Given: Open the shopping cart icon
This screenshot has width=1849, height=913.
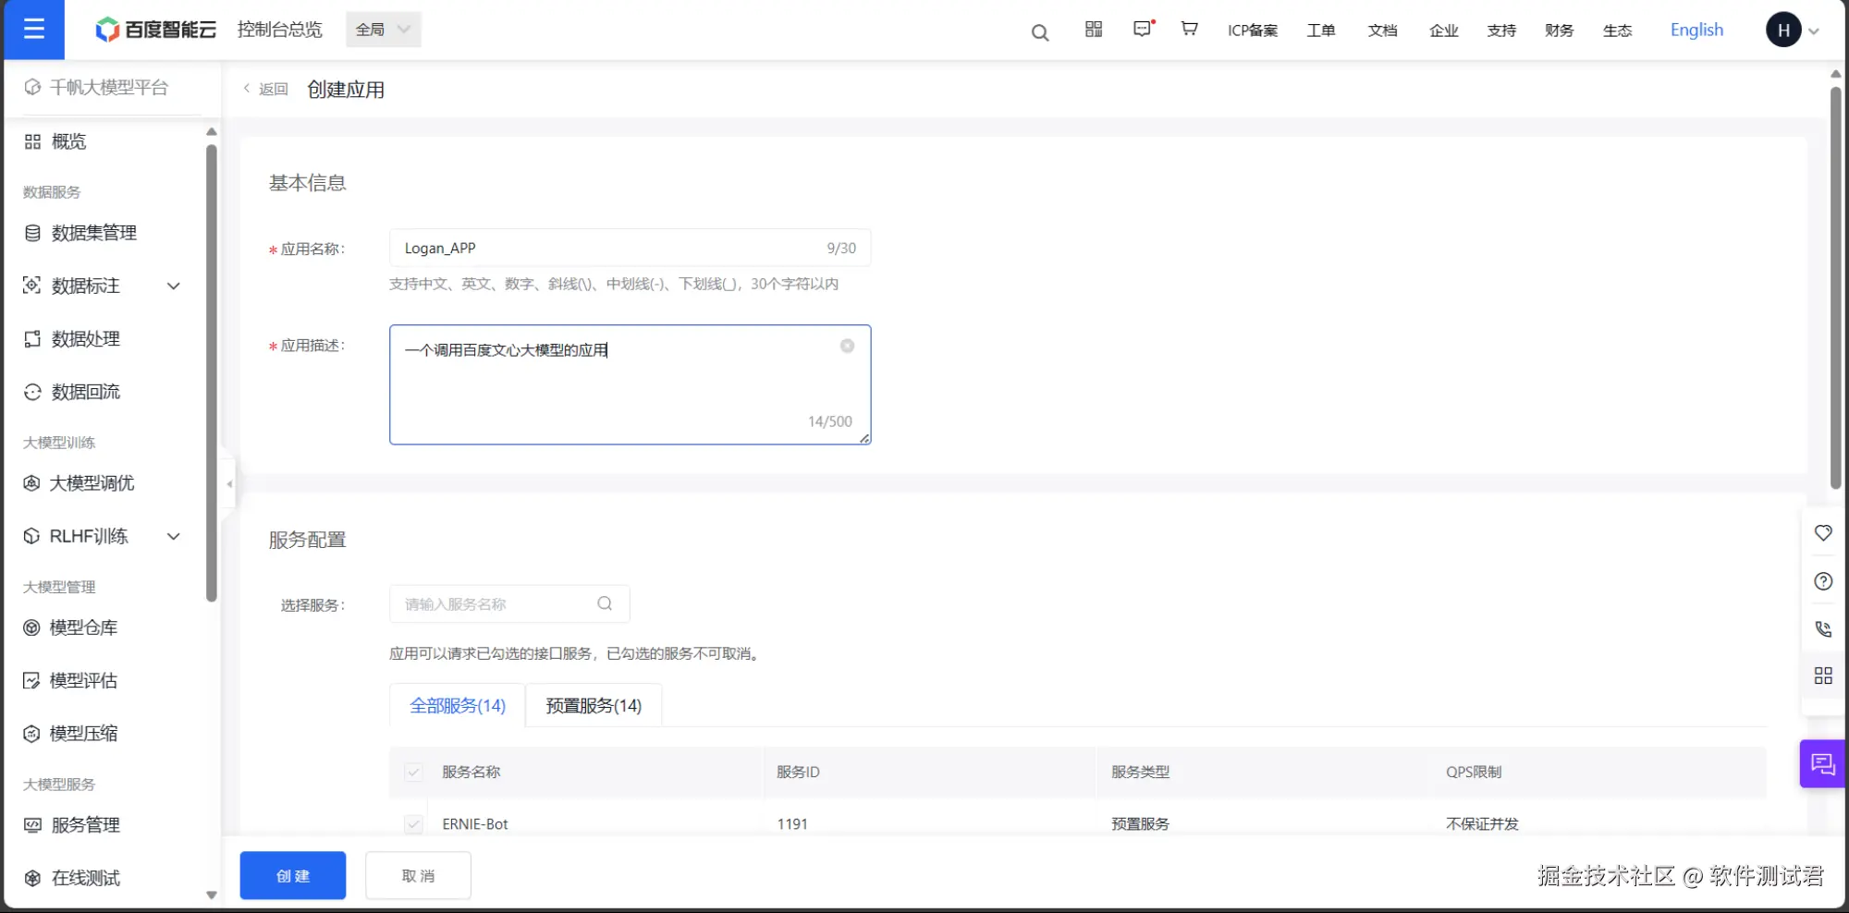Looking at the screenshot, I should pyautogui.click(x=1190, y=30).
